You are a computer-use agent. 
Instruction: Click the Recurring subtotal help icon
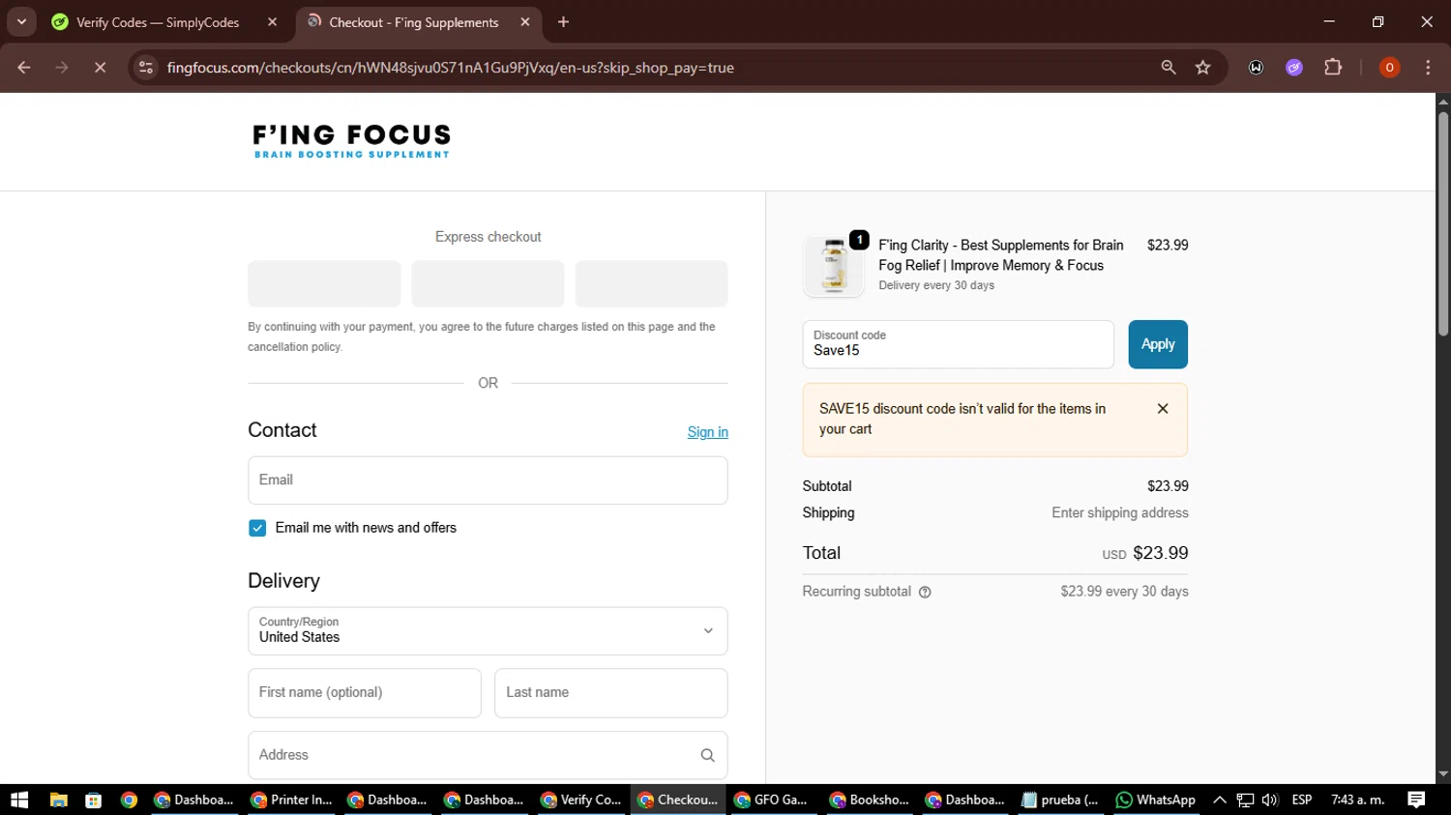click(925, 592)
